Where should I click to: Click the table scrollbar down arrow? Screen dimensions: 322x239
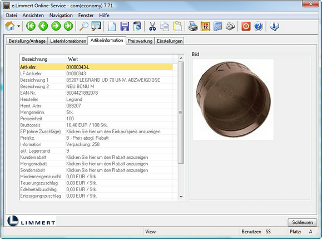[x=181, y=197]
